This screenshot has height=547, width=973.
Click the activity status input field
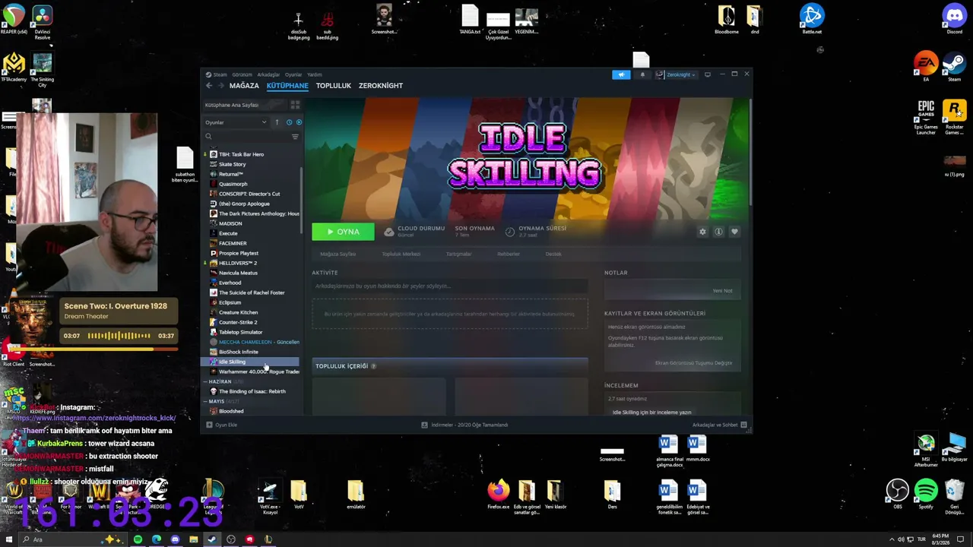(x=450, y=286)
